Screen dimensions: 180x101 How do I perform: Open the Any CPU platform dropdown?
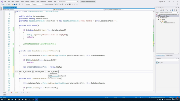[x=37, y=4]
